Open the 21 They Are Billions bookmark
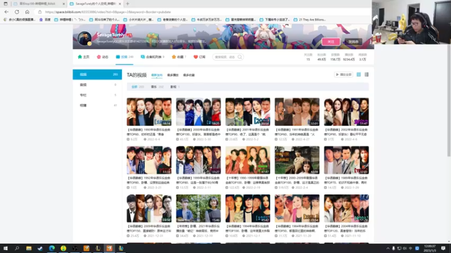451x253 pixels. 309,20
